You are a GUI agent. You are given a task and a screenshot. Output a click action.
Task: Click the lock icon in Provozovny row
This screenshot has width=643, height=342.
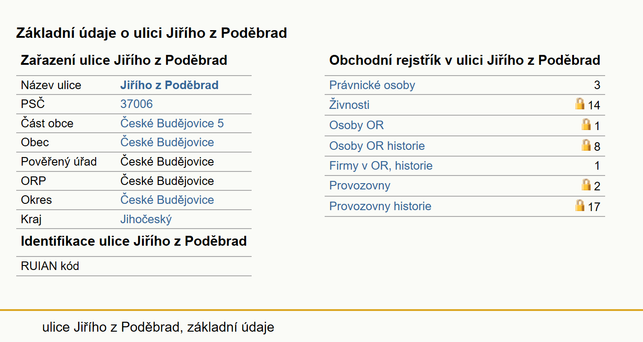(x=586, y=184)
